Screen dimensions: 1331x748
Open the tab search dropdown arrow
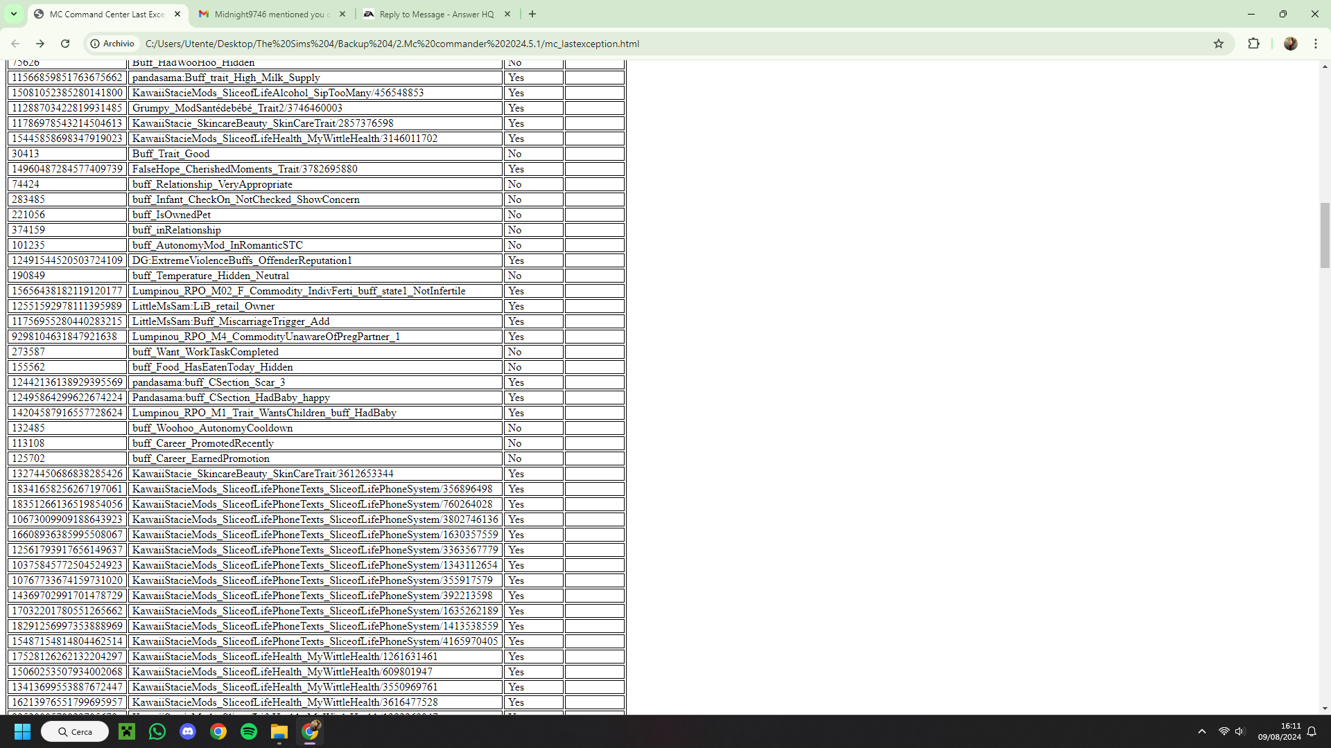[13, 14]
